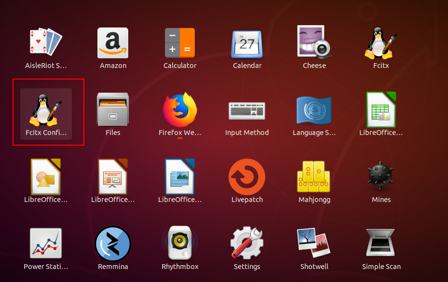Screen dimensions: 448x282
Task: Start the Cheese webcam app
Action: (314, 43)
